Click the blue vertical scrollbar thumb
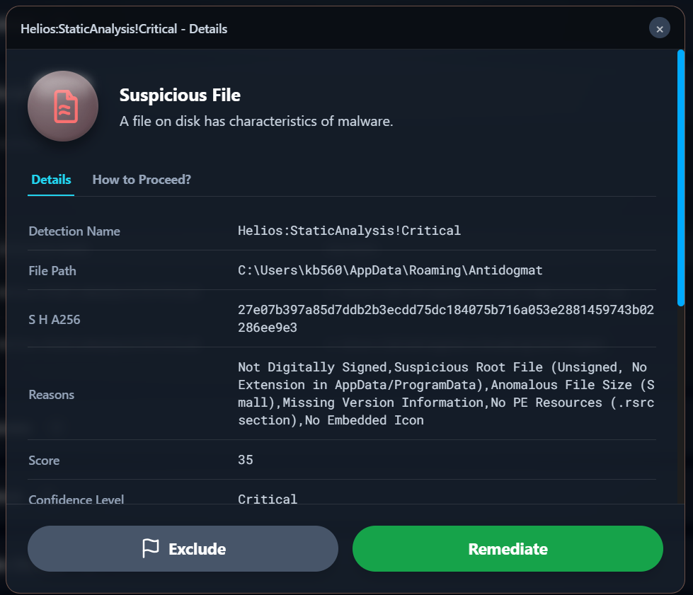 click(x=681, y=177)
